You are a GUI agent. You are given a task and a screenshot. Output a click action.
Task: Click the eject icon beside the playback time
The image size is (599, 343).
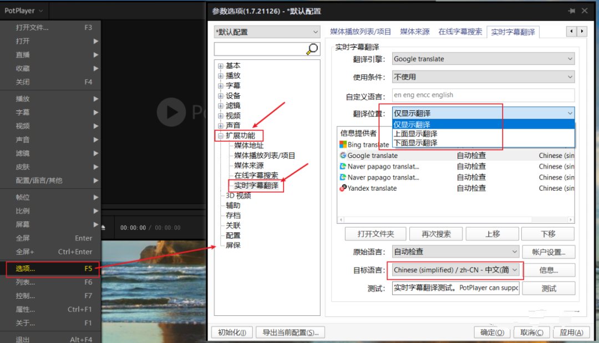coord(103,227)
